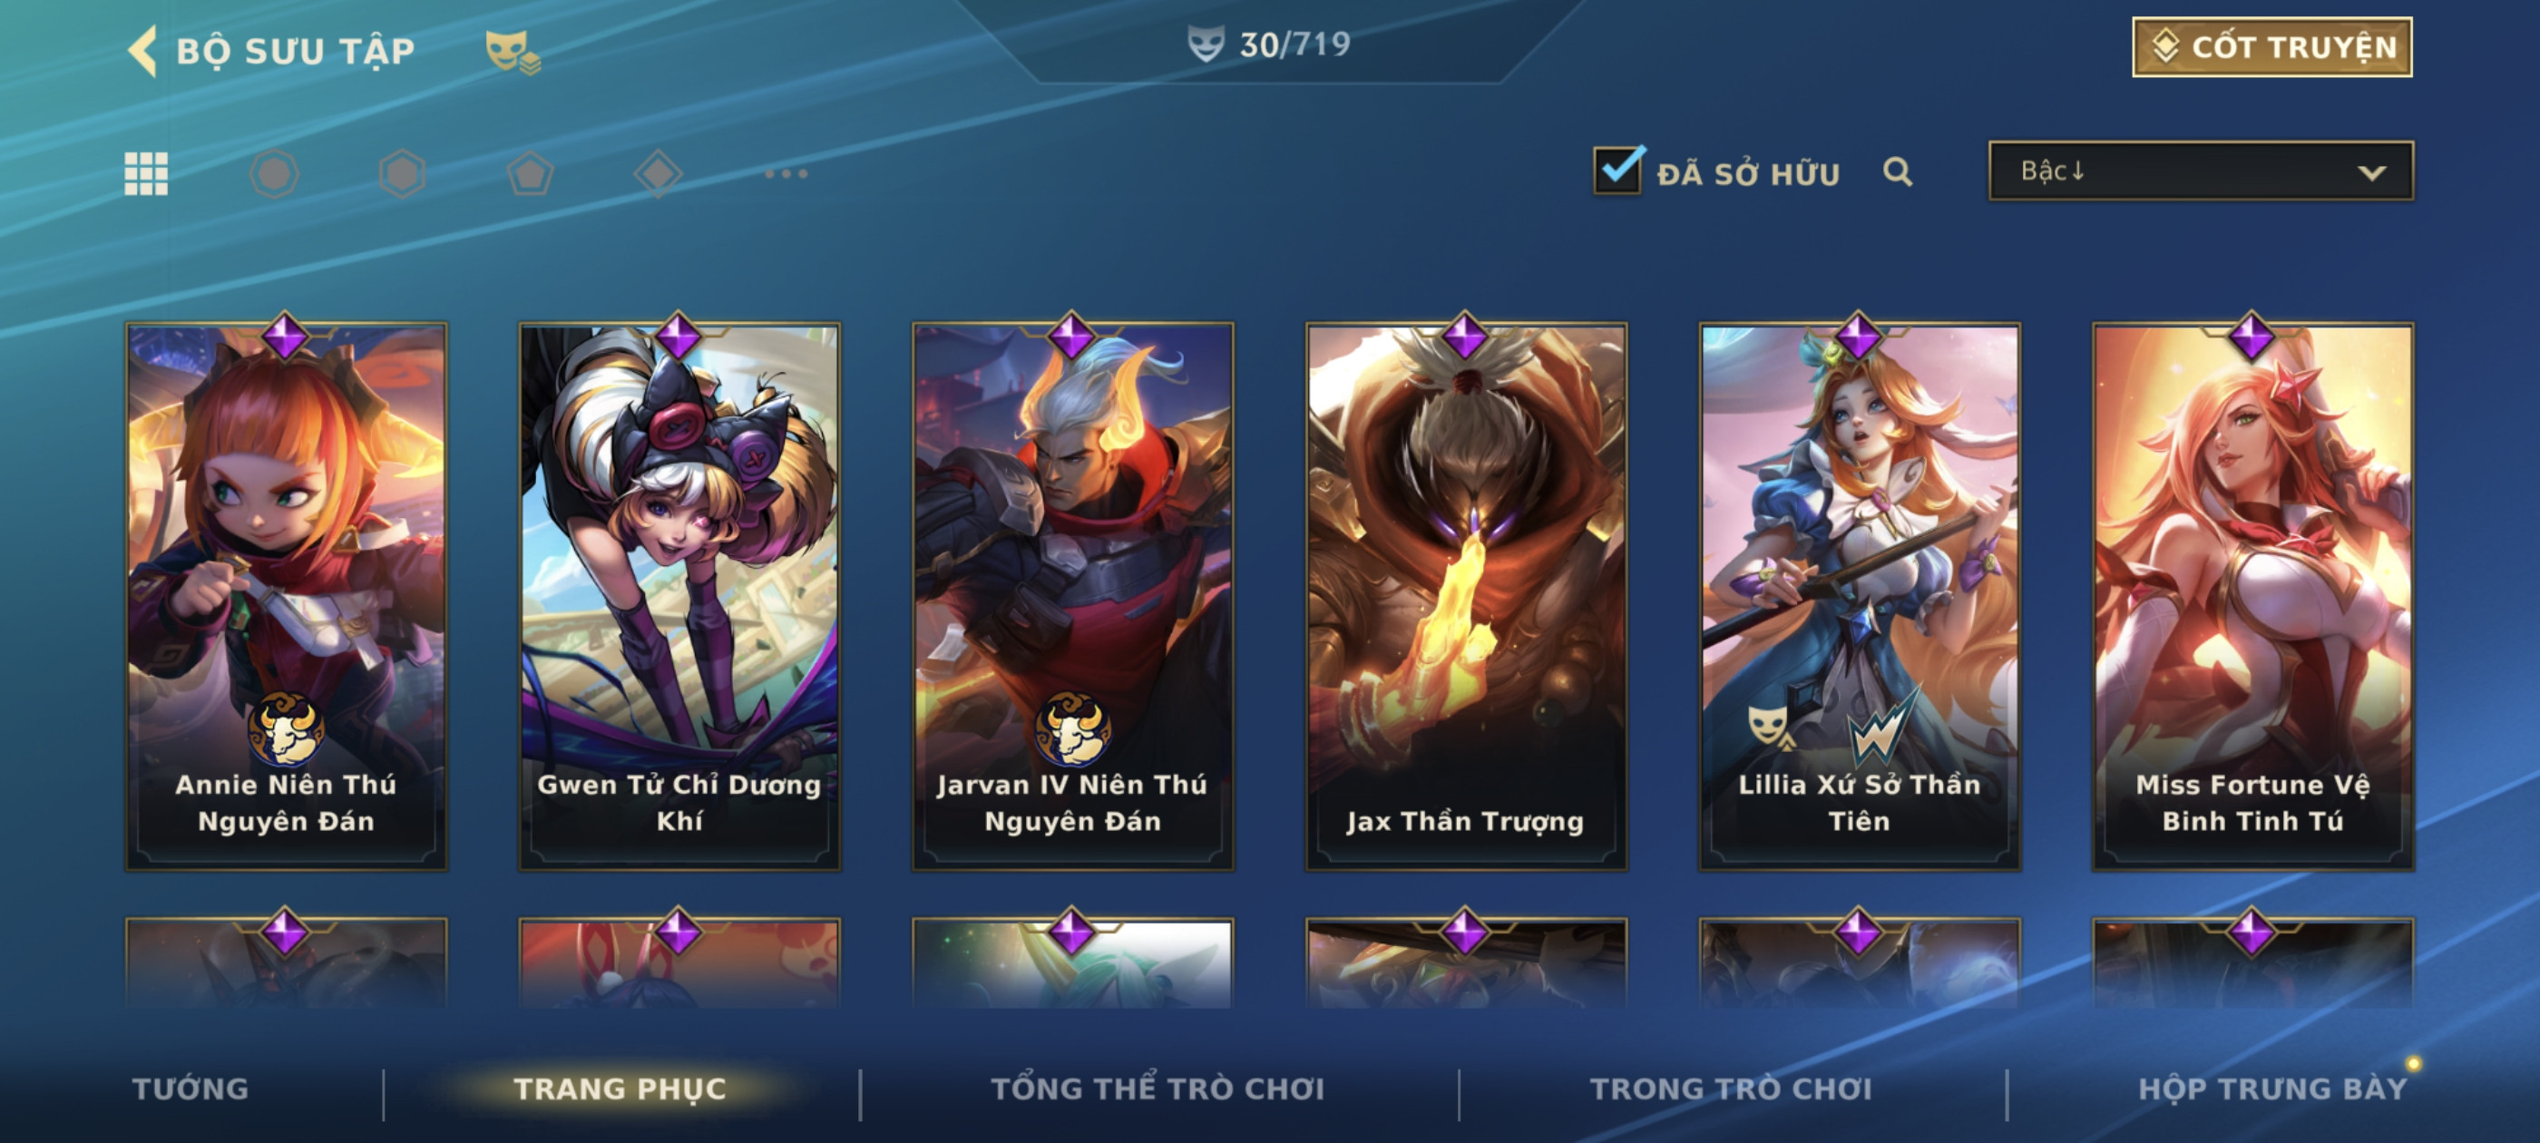Filter by the hexagon rarity icon

coord(402,173)
